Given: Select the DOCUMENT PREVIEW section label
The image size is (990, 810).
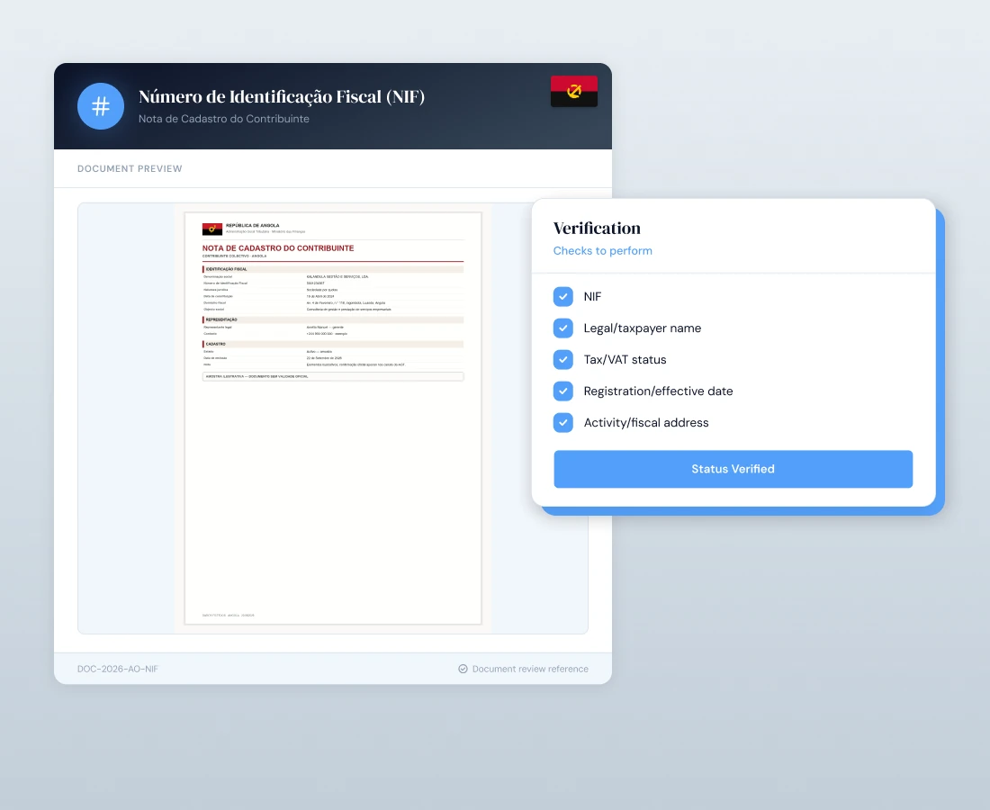Looking at the screenshot, I should (x=130, y=168).
